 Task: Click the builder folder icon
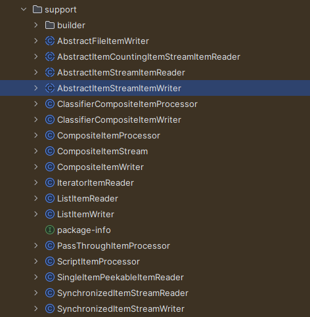coord(50,25)
